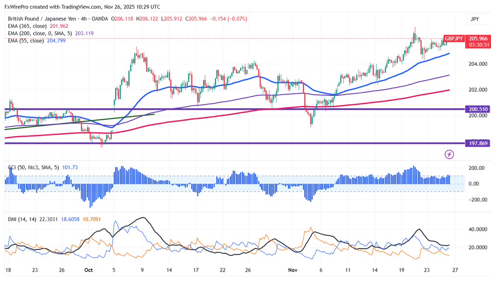Click the 200.510 horizontal level label
491x283 pixels.
478,109
